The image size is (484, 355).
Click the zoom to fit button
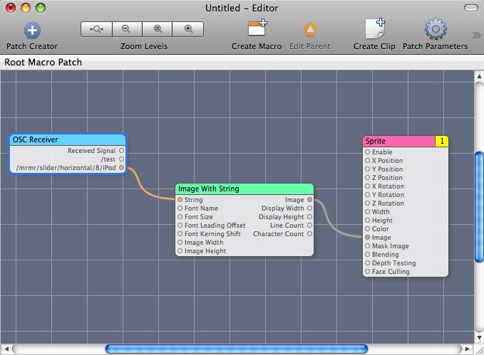click(x=96, y=29)
